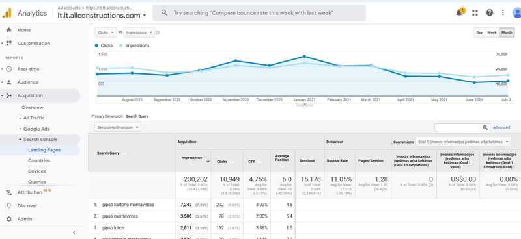Viewport: 521px width, 239px height.
Task: Switch chart to Month view
Action: click(507, 32)
